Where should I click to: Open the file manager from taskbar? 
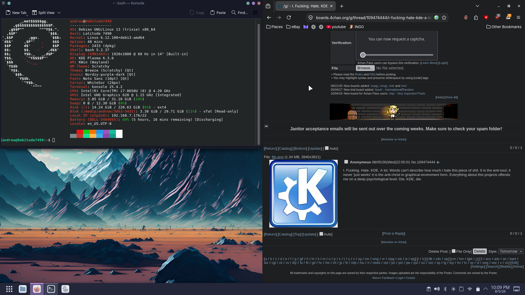pyautogui.click(x=23, y=289)
